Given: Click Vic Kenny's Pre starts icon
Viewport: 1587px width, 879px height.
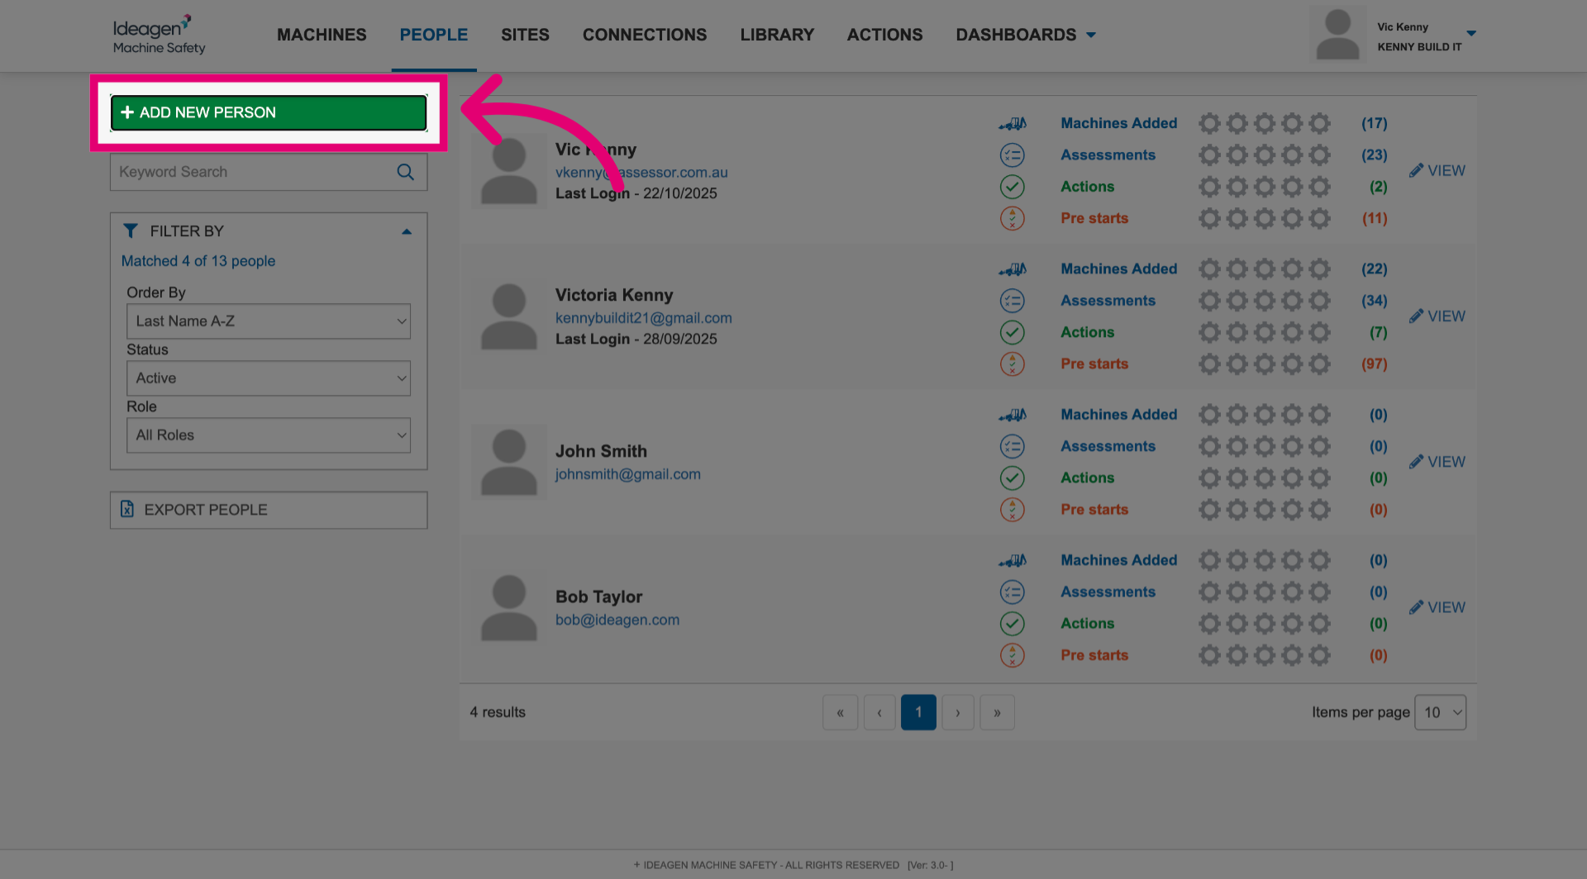Looking at the screenshot, I should [x=1013, y=218].
